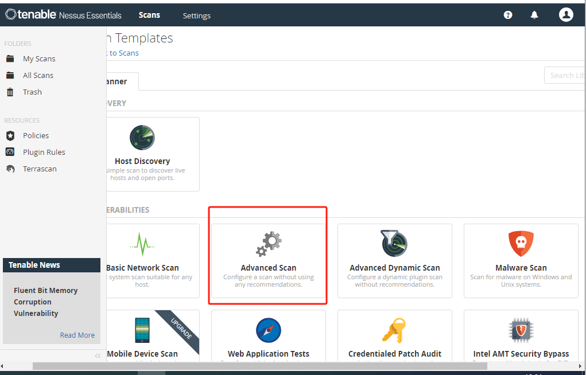Select the Host Discovery template title

tap(142, 161)
